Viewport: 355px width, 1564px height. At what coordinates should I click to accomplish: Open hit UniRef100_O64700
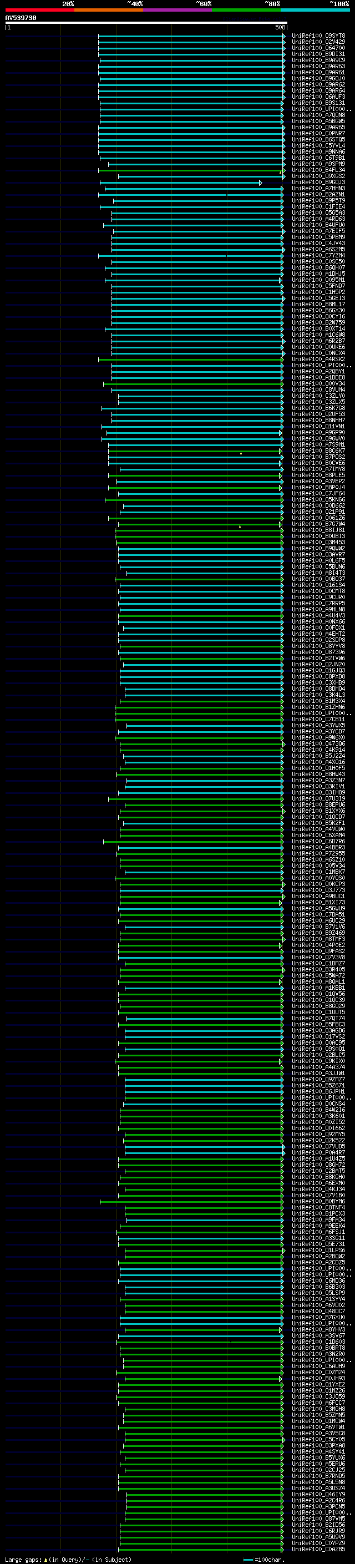click(x=318, y=48)
